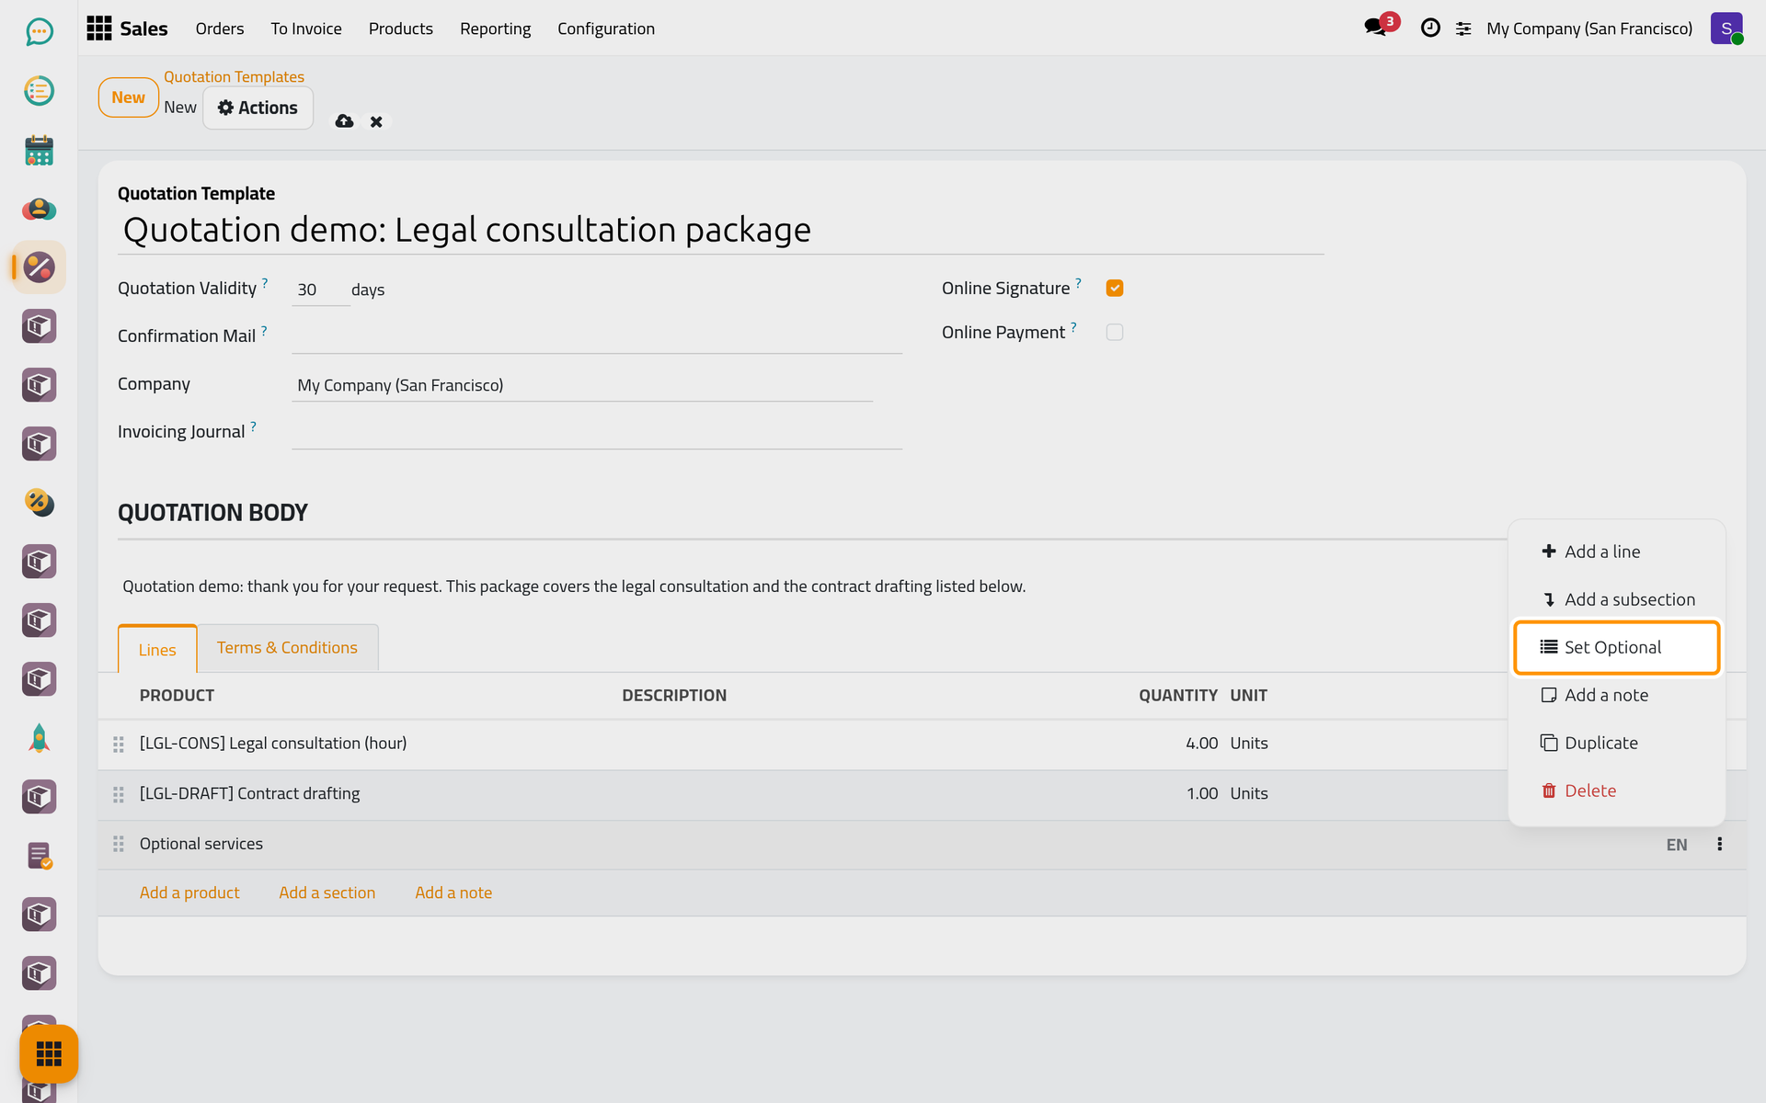This screenshot has width=1766, height=1103.
Task: Open the Configuration menu
Action: pos(606,28)
